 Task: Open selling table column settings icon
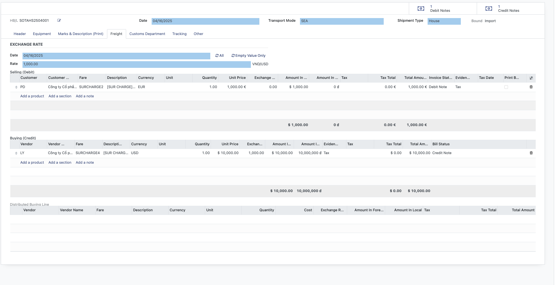coord(531,78)
